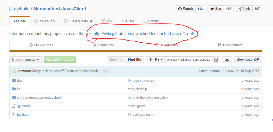Star the repository
The width and height of the screenshot is (273, 132).
[x=216, y=9]
